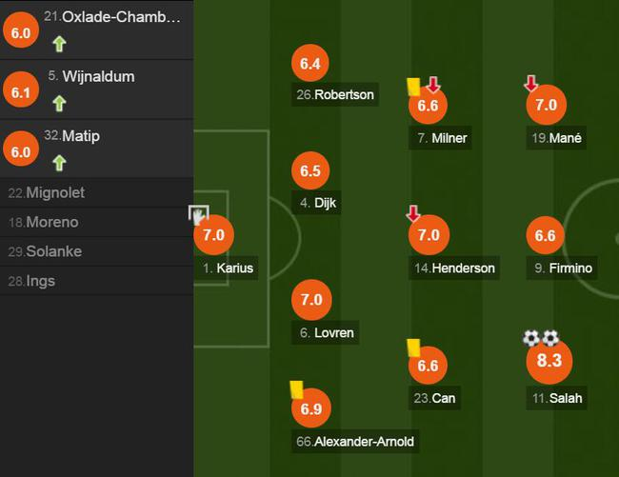Click Can's yellow card icon
The image size is (619, 477).
click(413, 348)
